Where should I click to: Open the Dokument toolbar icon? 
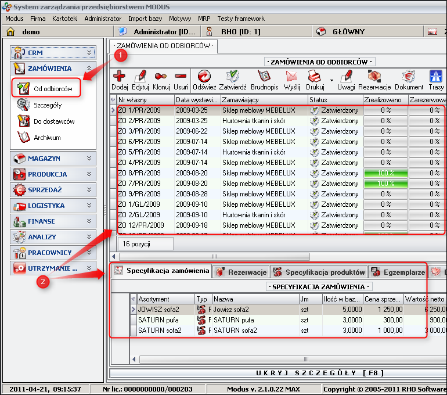(x=409, y=76)
